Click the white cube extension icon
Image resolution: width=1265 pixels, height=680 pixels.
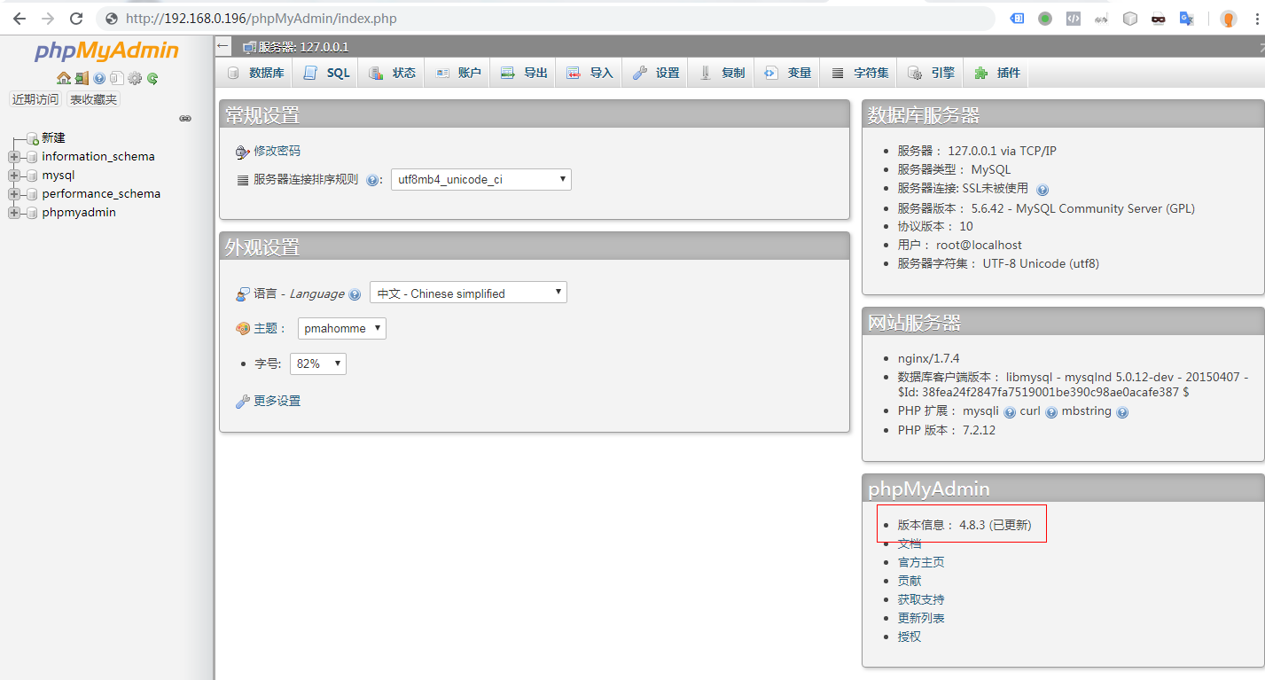coord(1130,19)
